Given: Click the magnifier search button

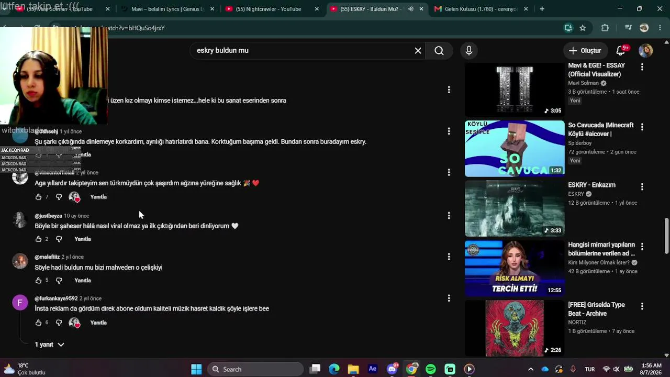Looking at the screenshot, I should 439,50.
